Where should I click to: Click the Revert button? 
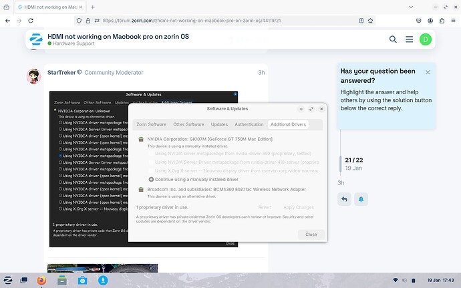point(265,207)
